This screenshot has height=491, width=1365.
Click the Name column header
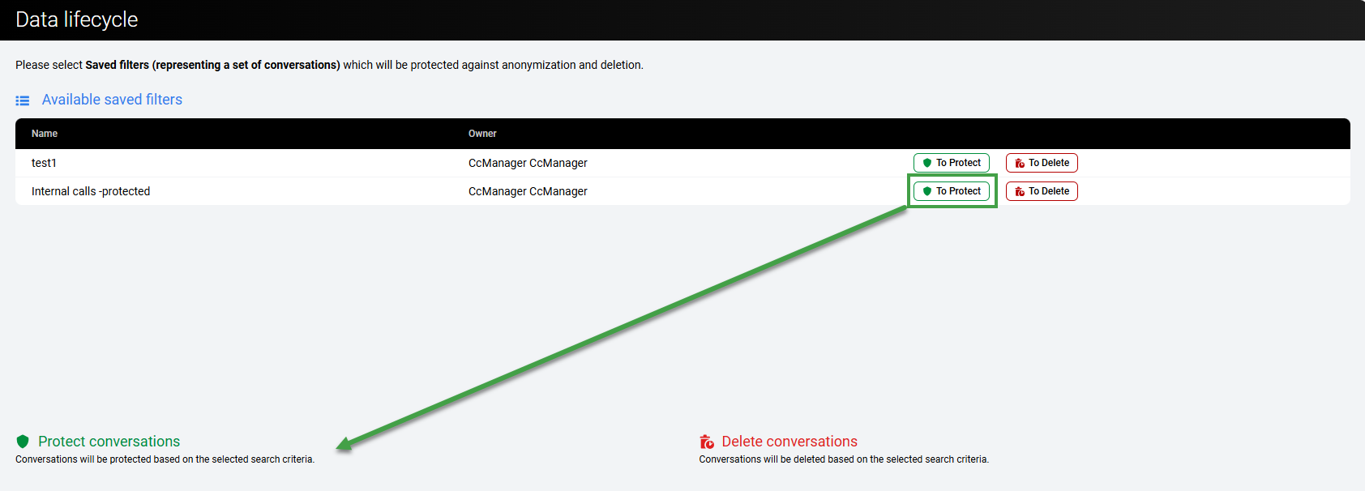pyautogui.click(x=45, y=134)
